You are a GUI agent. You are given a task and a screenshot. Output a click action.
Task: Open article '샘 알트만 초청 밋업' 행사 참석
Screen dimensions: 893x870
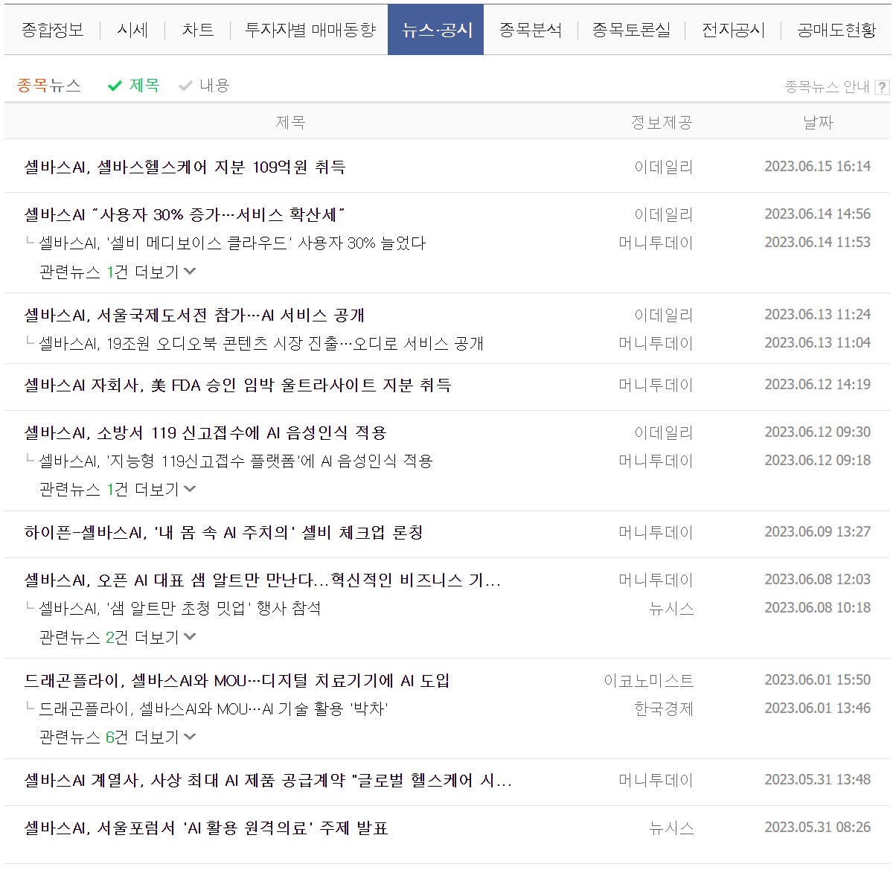pos(180,608)
